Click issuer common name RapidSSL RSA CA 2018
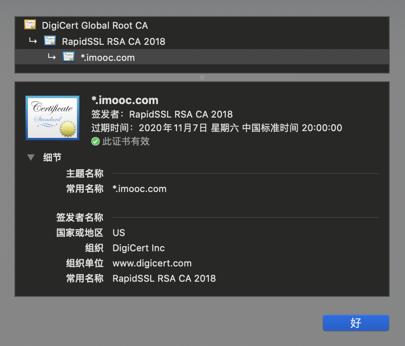405x346 pixels. coord(164,279)
